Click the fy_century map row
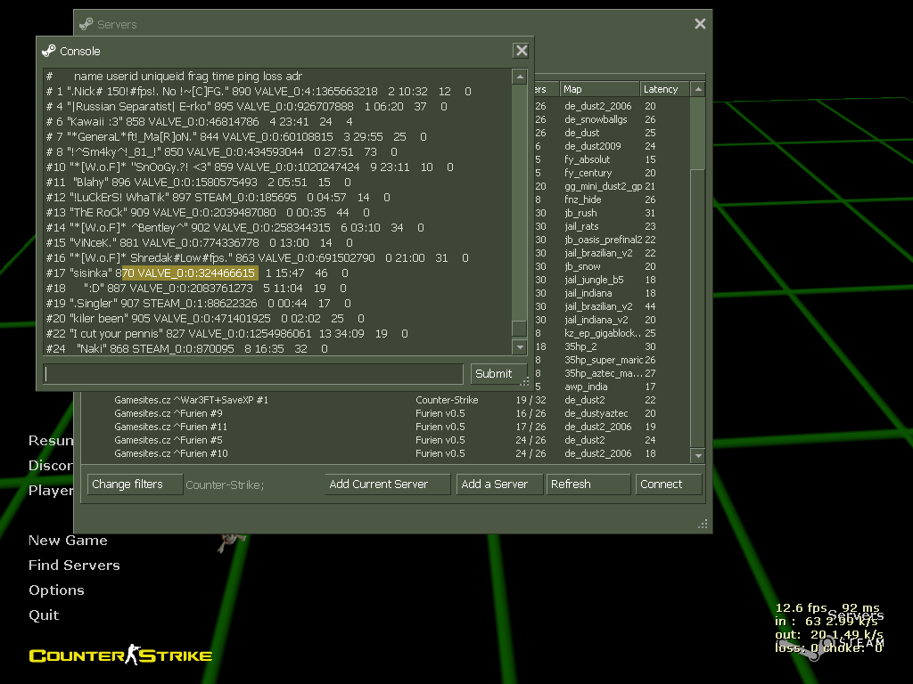Screen dimensions: 913x684 coord(612,174)
